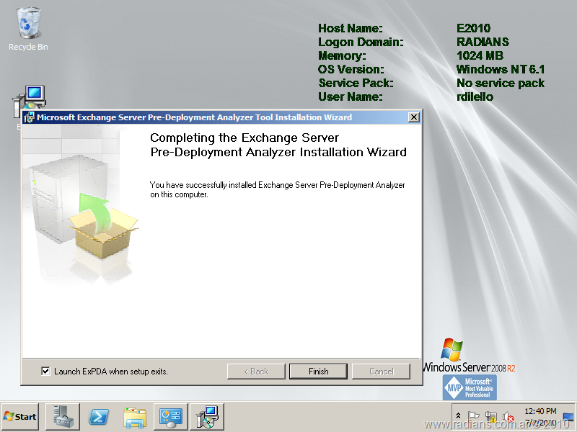Open Windows Explorer from the taskbar
Screen dimensions: 577x432
(x=135, y=416)
